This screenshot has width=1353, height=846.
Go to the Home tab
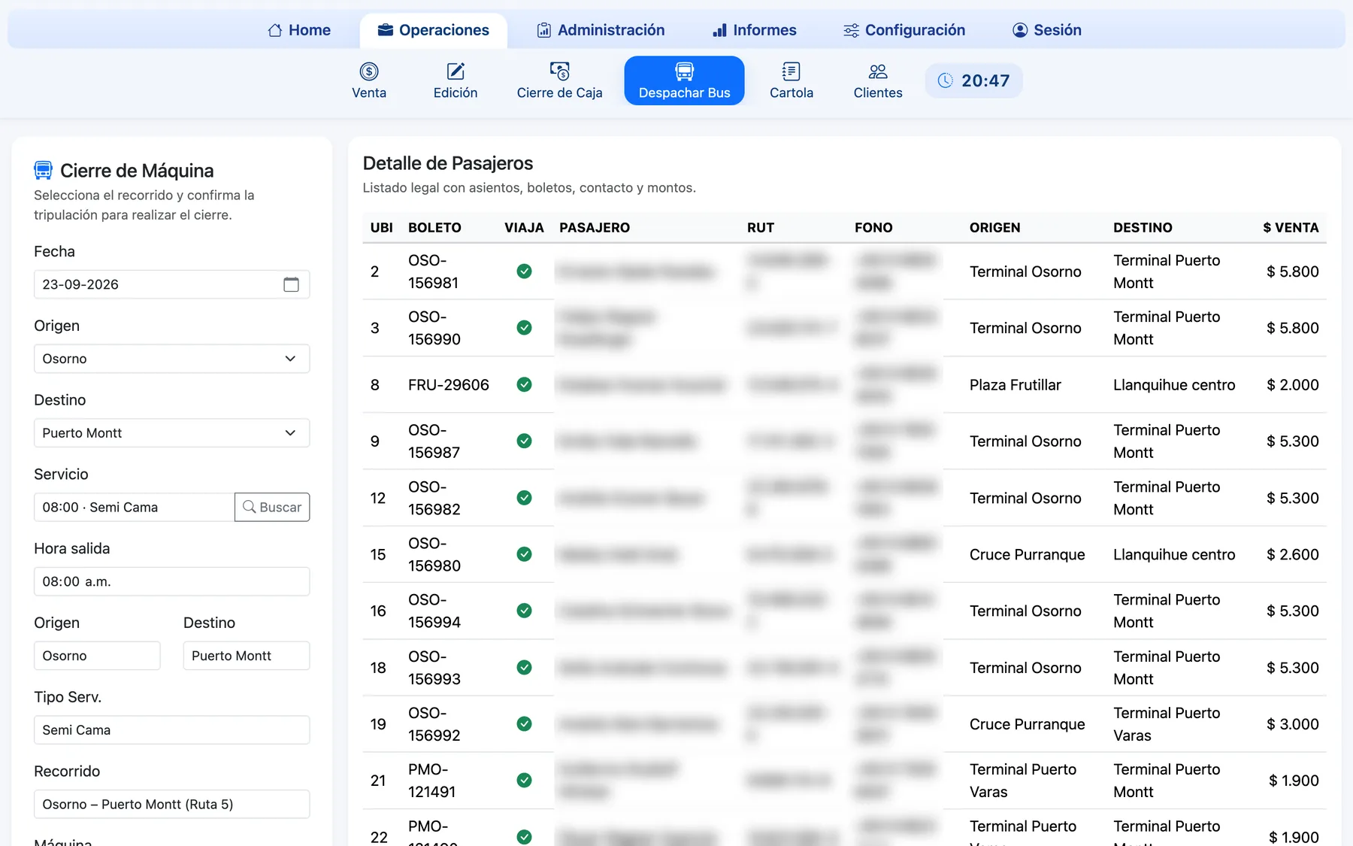(x=299, y=30)
